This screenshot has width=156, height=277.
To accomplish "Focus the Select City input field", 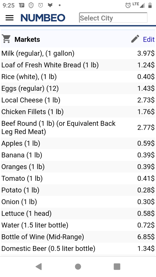I will (113, 18).
